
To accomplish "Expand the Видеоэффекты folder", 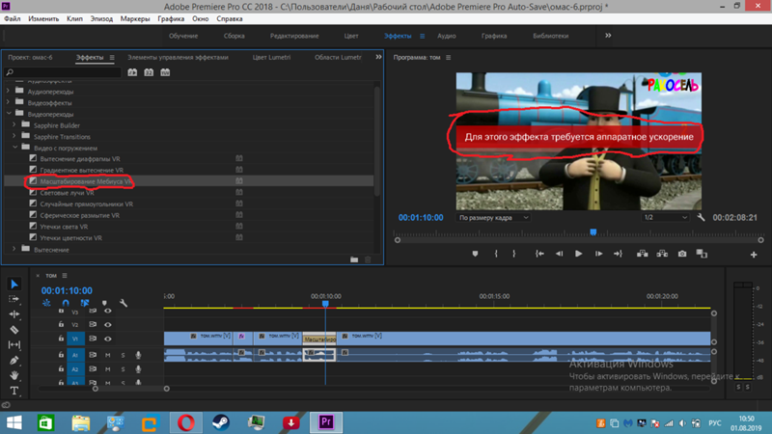I will pos(8,102).
